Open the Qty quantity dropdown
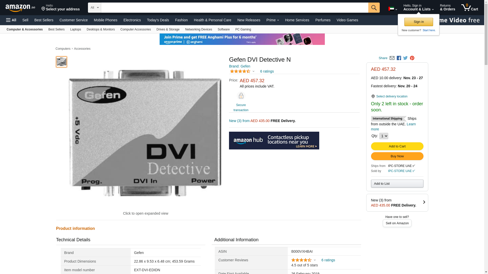The width and height of the screenshot is (488, 274). (384, 136)
